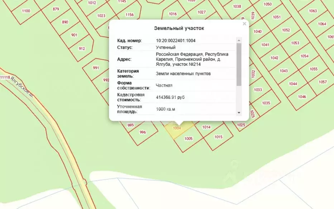Select parcel 1046 on the map
This screenshot has height=209, width=334.
click(x=302, y=97)
